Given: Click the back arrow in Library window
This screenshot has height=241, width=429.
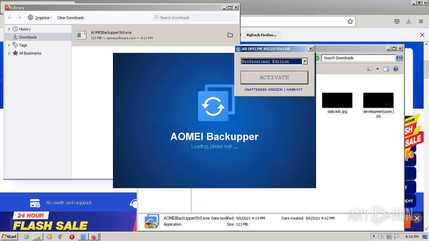Looking at the screenshot, I should pos(10,18).
